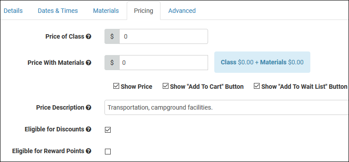Open the Dates & Times tab

pos(58,11)
